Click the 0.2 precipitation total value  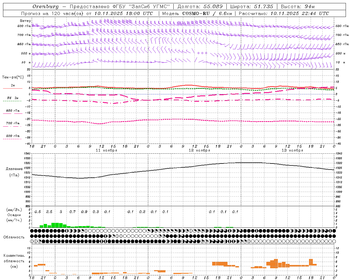coord(142,212)
